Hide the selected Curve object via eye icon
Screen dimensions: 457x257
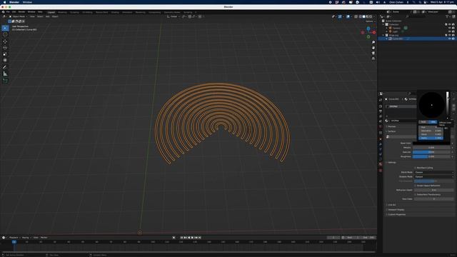point(449,39)
